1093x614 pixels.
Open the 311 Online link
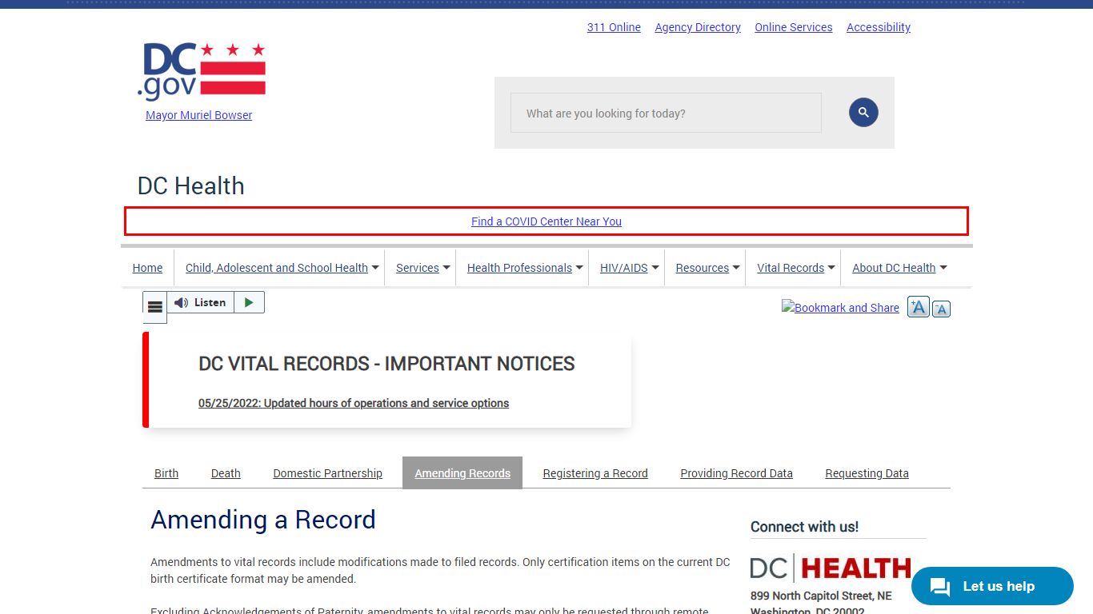click(x=614, y=27)
